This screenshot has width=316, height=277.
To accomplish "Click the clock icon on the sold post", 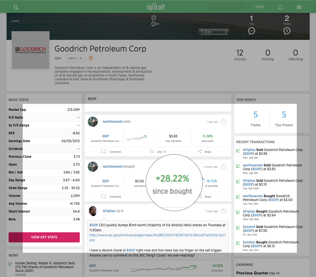I will click(x=224, y=122).
